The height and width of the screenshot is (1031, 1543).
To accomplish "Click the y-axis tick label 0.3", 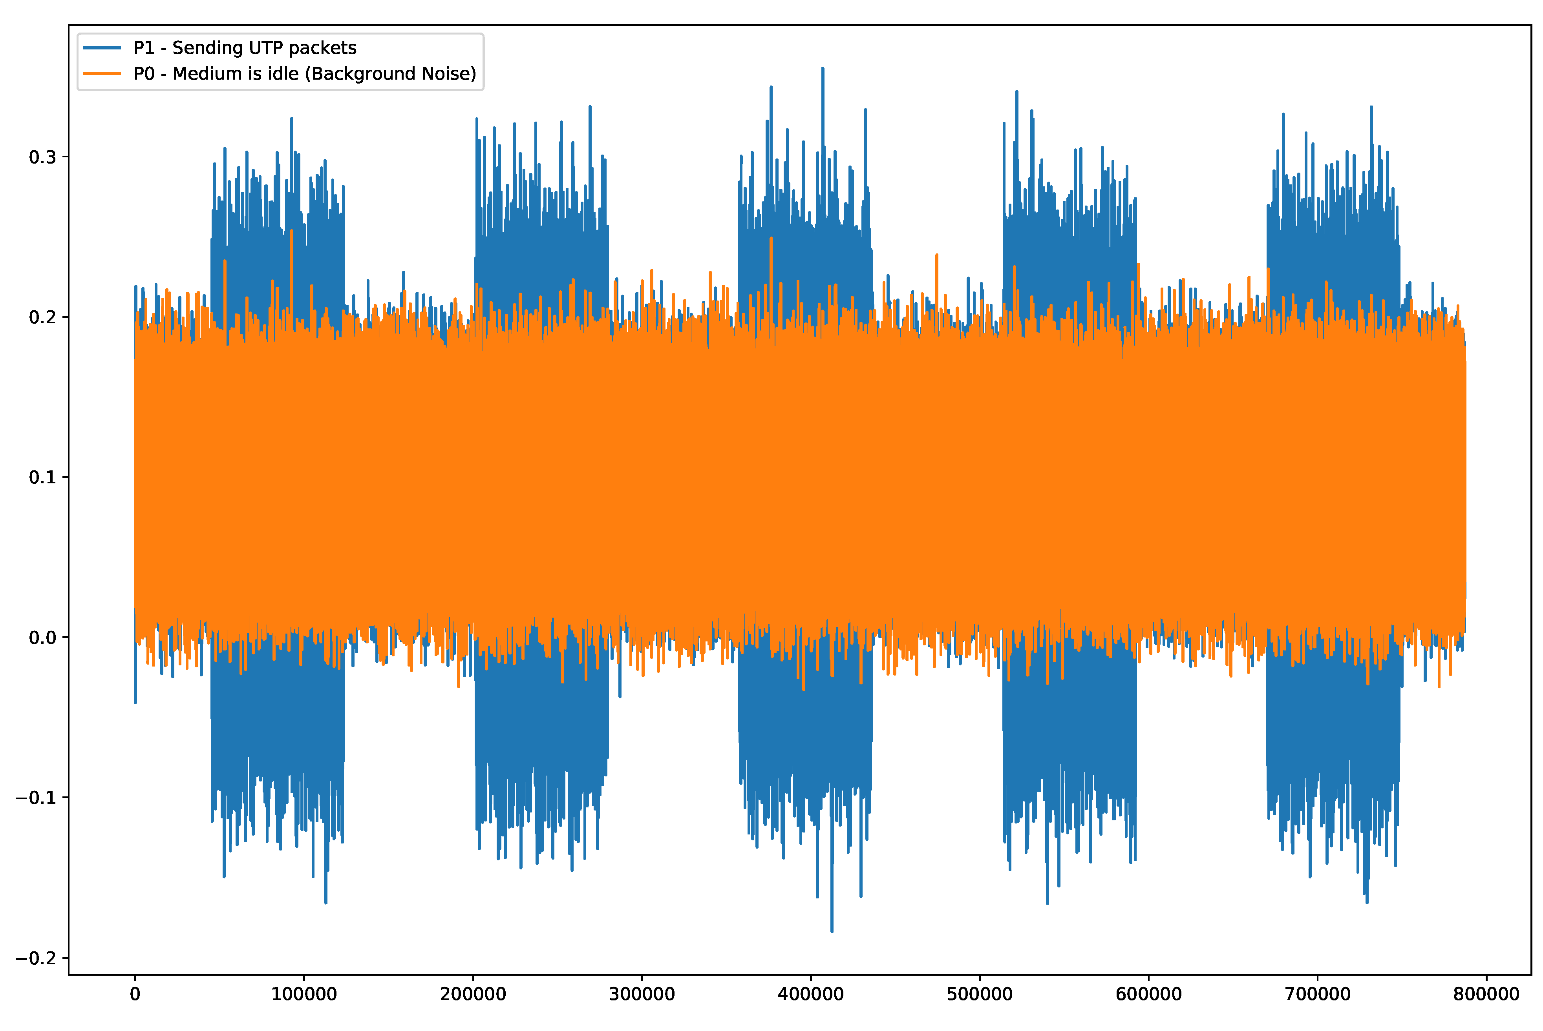I will pos(42,157).
